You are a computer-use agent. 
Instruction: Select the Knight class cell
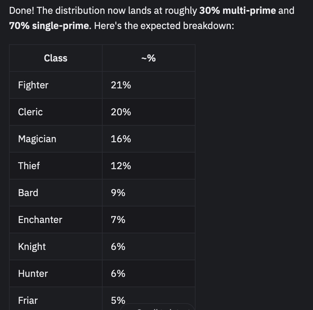click(32, 246)
